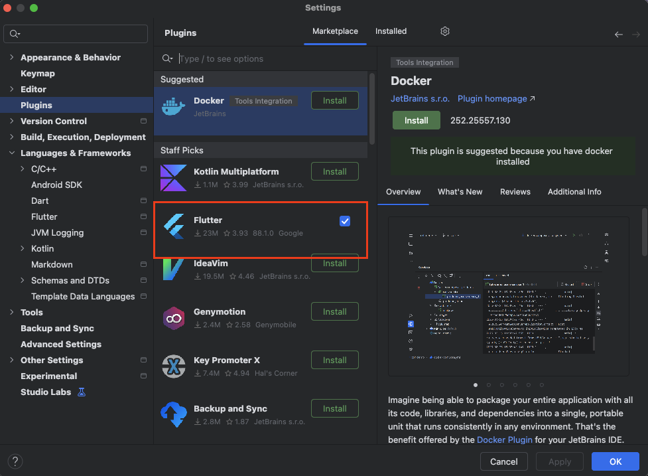
Task: Click project-level icon next to Dart
Action: [143, 200]
